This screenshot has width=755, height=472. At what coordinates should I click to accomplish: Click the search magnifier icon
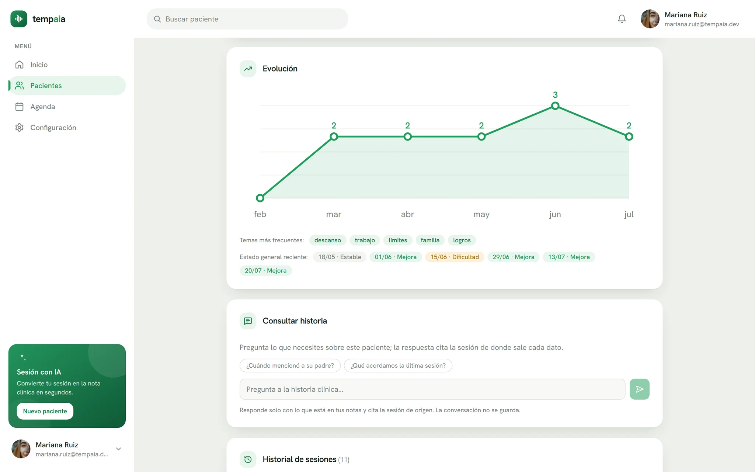157,19
